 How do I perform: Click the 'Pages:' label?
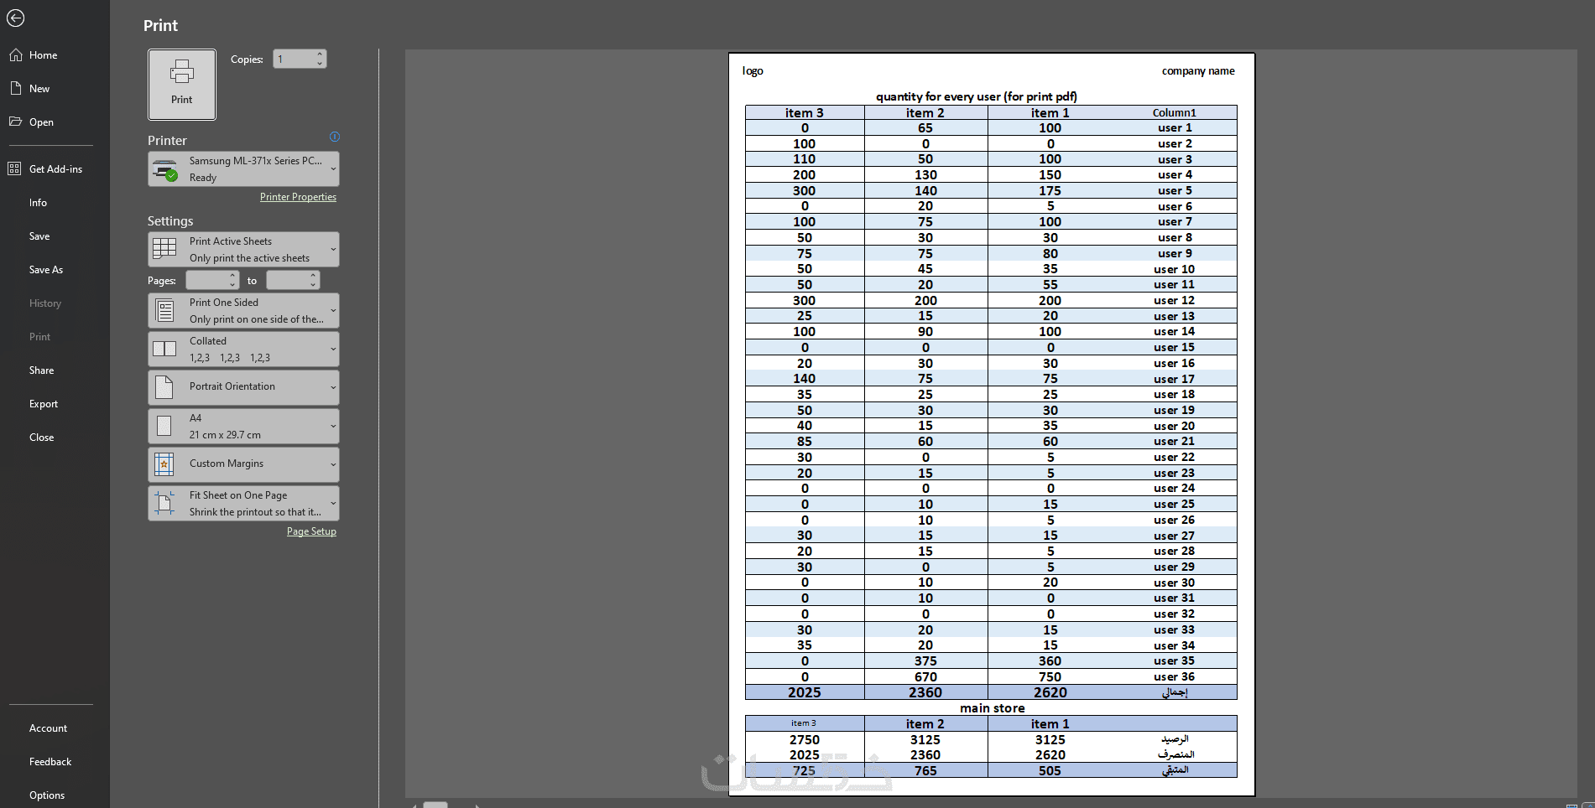click(162, 281)
